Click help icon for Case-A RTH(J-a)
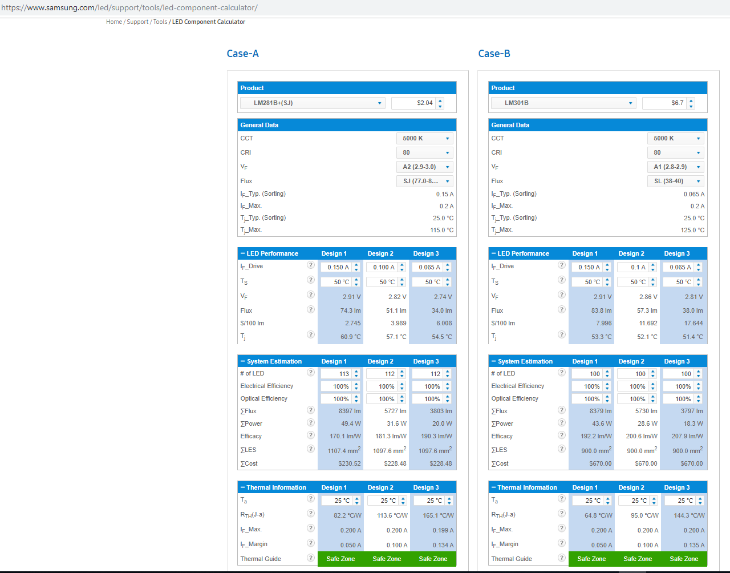 pyautogui.click(x=311, y=513)
